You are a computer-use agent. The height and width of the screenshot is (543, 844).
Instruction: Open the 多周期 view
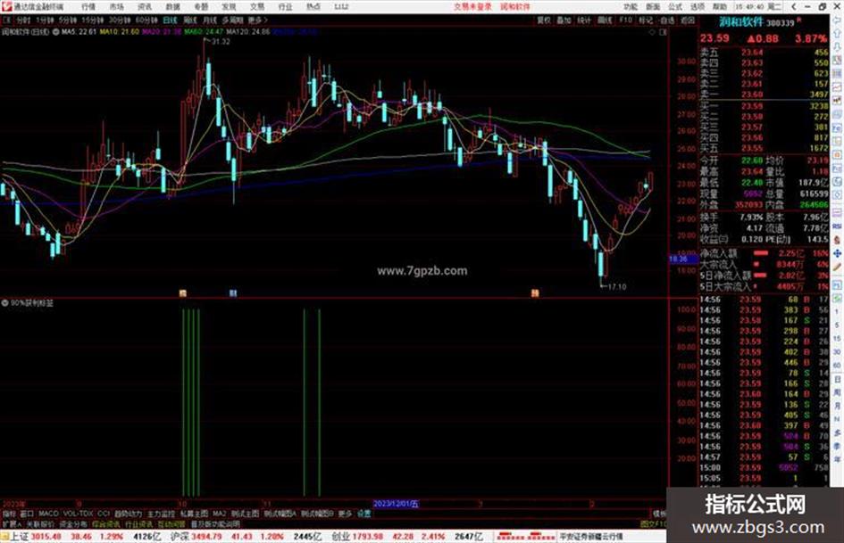[232, 21]
